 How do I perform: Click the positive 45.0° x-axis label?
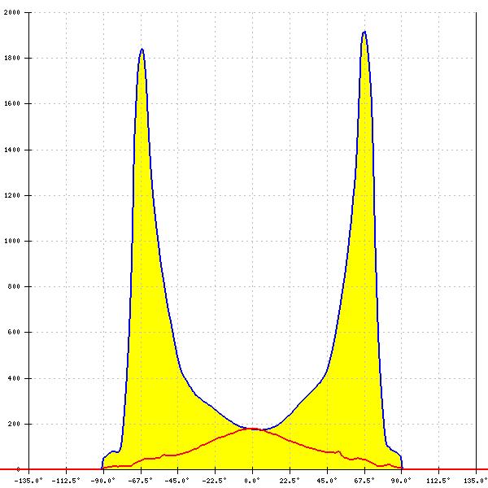(327, 481)
